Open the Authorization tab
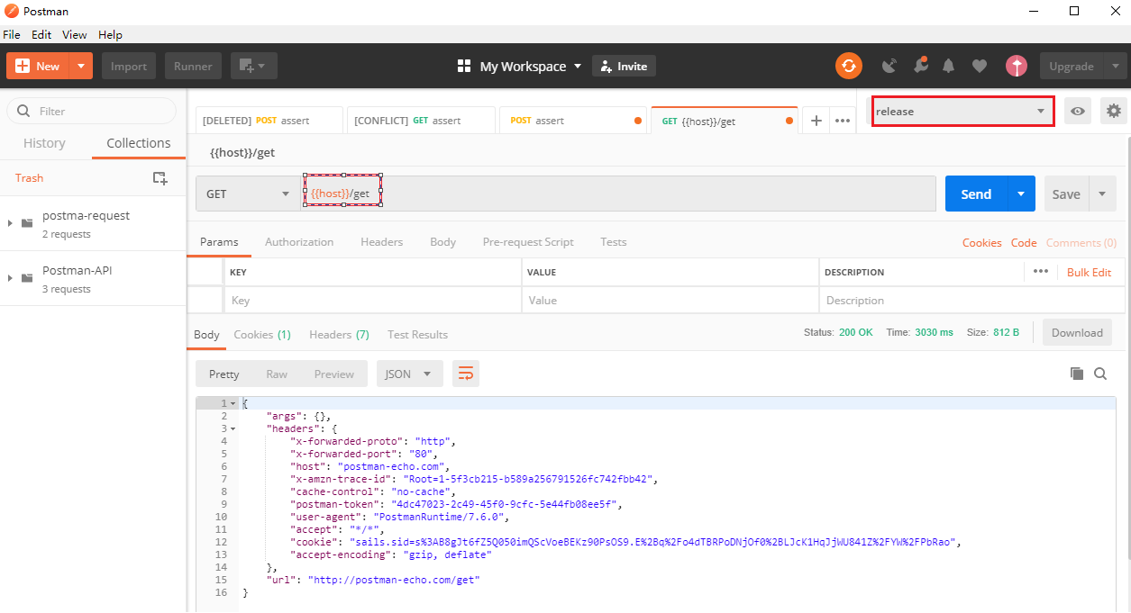Screen dimensions: 1131x613 pos(299,242)
